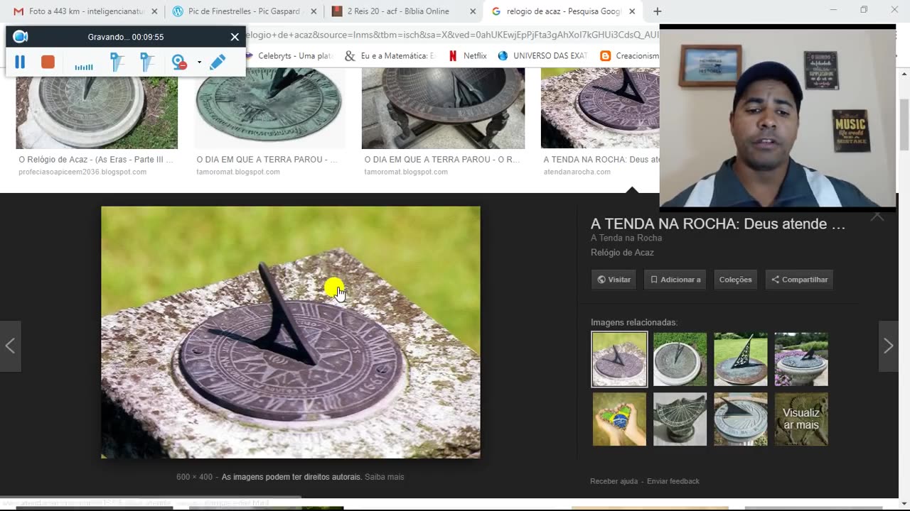The image size is (910, 511).
Task: Click the 'Adicionar a' bookmark button
Action: [x=675, y=280]
